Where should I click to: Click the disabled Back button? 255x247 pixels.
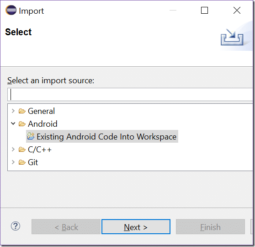(x=66, y=227)
